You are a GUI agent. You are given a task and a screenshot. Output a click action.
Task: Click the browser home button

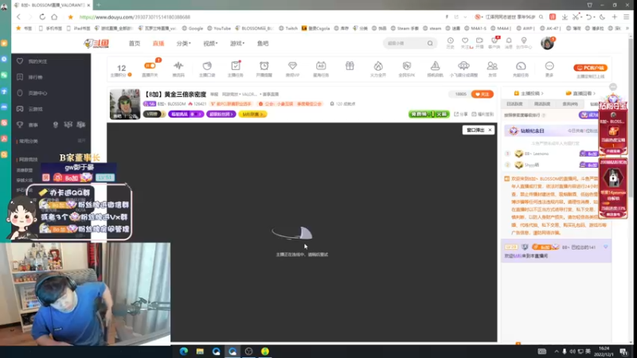click(54, 17)
